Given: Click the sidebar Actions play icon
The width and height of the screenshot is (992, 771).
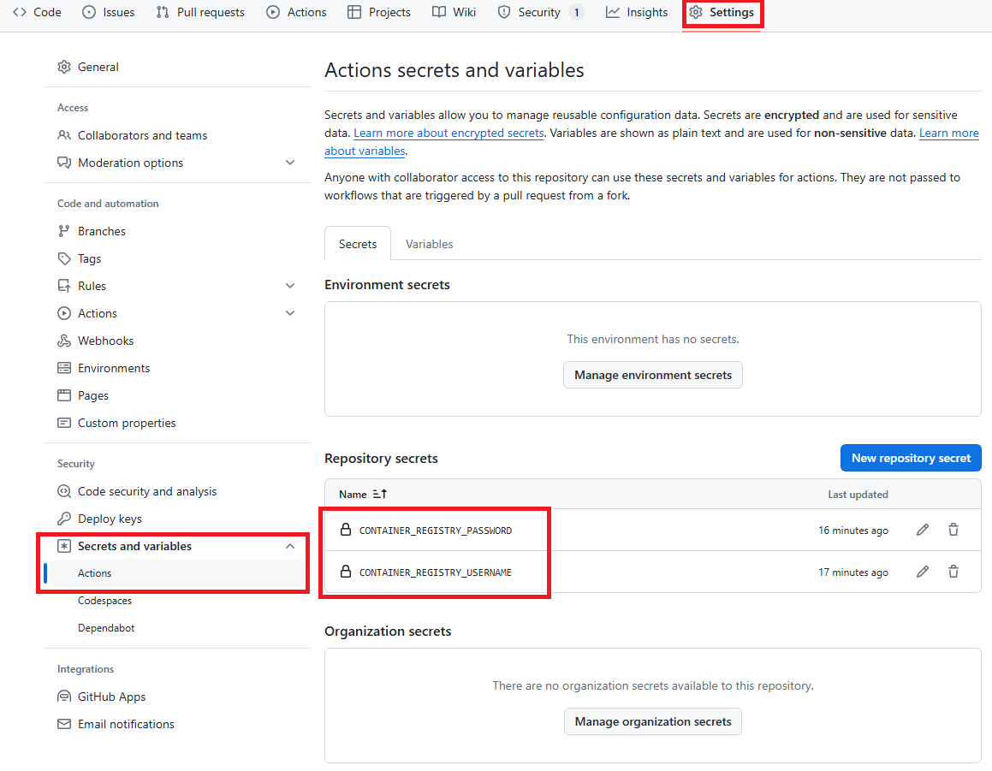Looking at the screenshot, I should coord(64,313).
